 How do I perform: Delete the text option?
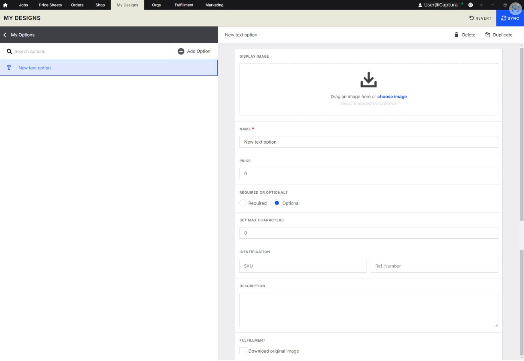point(465,35)
